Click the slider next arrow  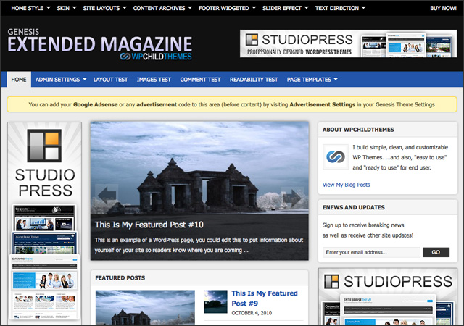291,198
